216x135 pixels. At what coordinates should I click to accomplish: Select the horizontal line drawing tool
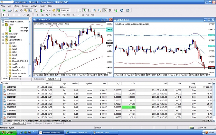19,15
